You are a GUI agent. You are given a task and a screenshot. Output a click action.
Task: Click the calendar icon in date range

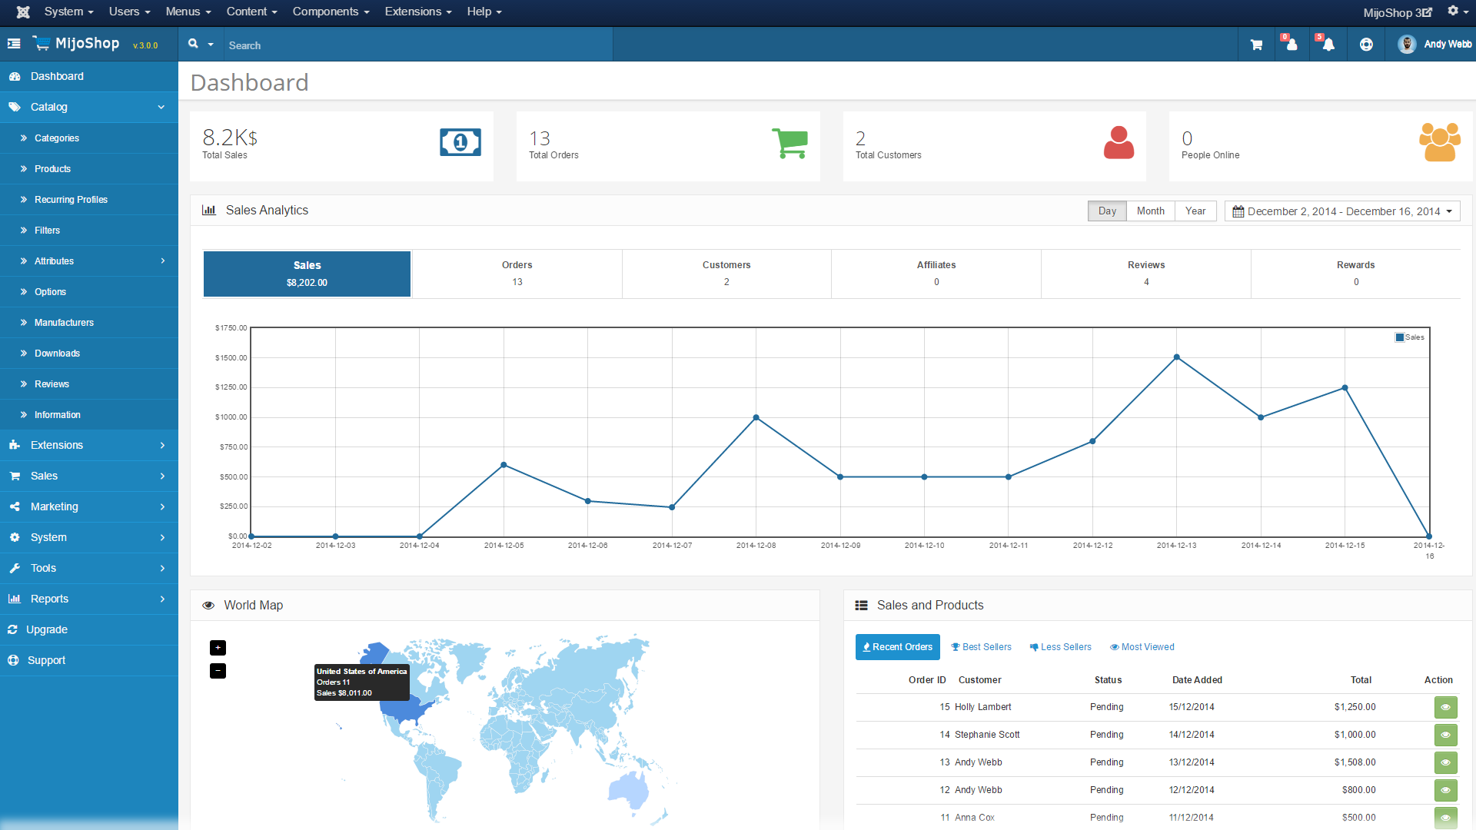[x=1238, y=211]
